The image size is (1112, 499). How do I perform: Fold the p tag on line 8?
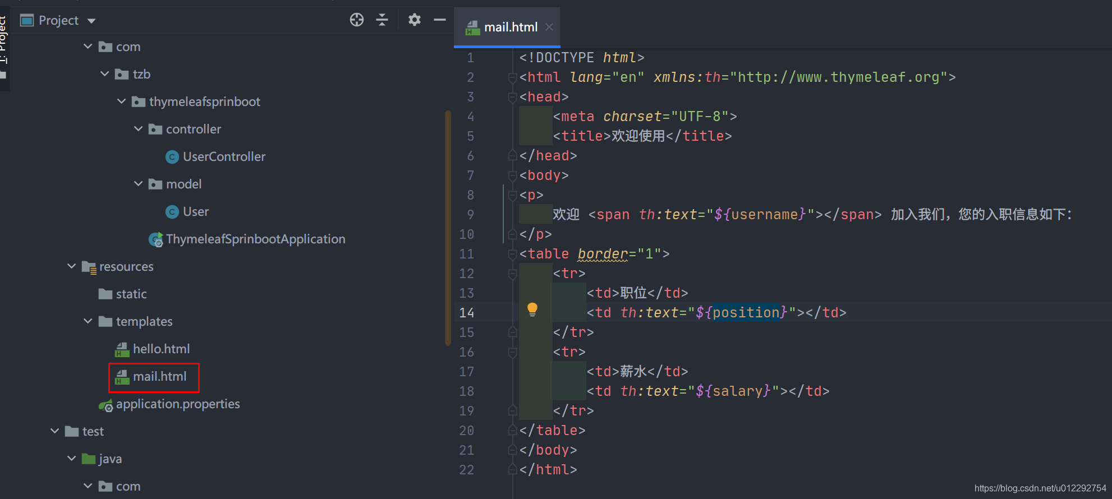[x=512, y=195]
